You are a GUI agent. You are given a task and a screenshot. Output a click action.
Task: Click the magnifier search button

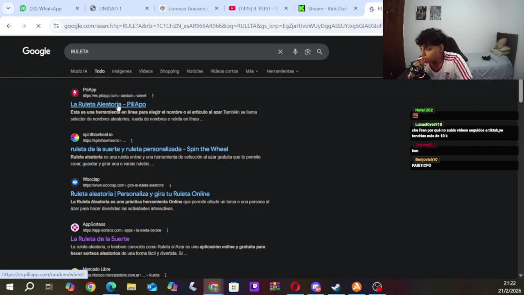click(319, 52)
